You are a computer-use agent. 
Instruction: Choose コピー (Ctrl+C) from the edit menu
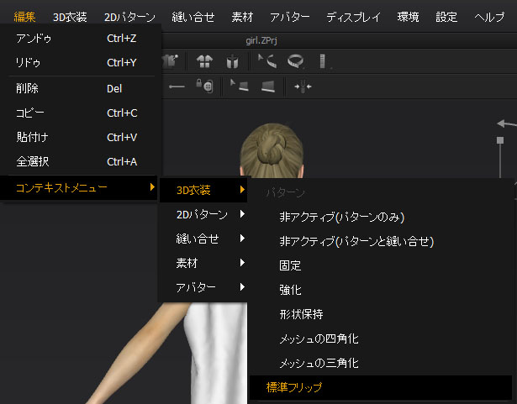point(81,113)
